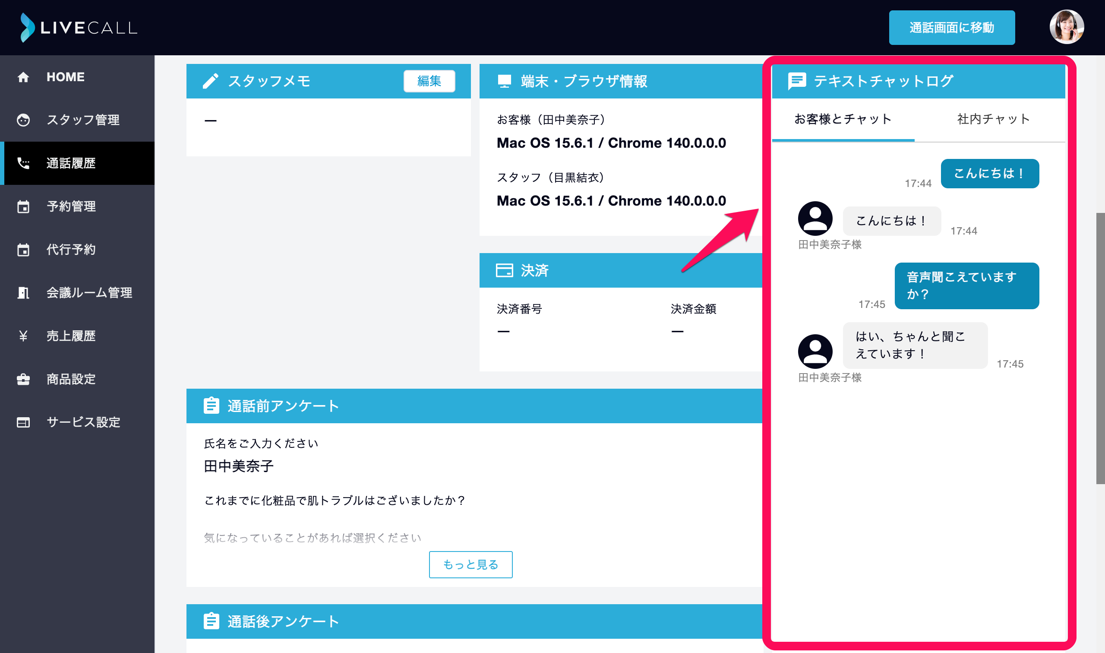Open 商品設定 menu item
Viewport: 1105px width, 653px height.
click(x=77, y=379)
